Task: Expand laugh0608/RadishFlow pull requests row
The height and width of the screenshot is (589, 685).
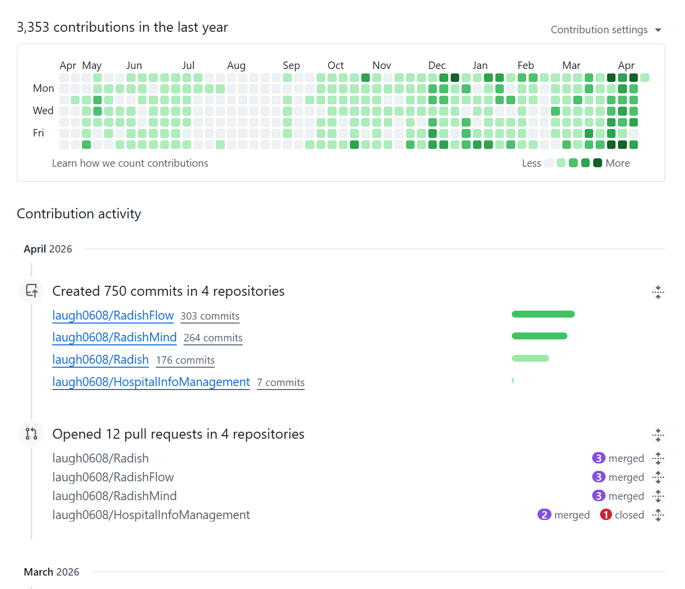Action: click(x=658, y=477)
